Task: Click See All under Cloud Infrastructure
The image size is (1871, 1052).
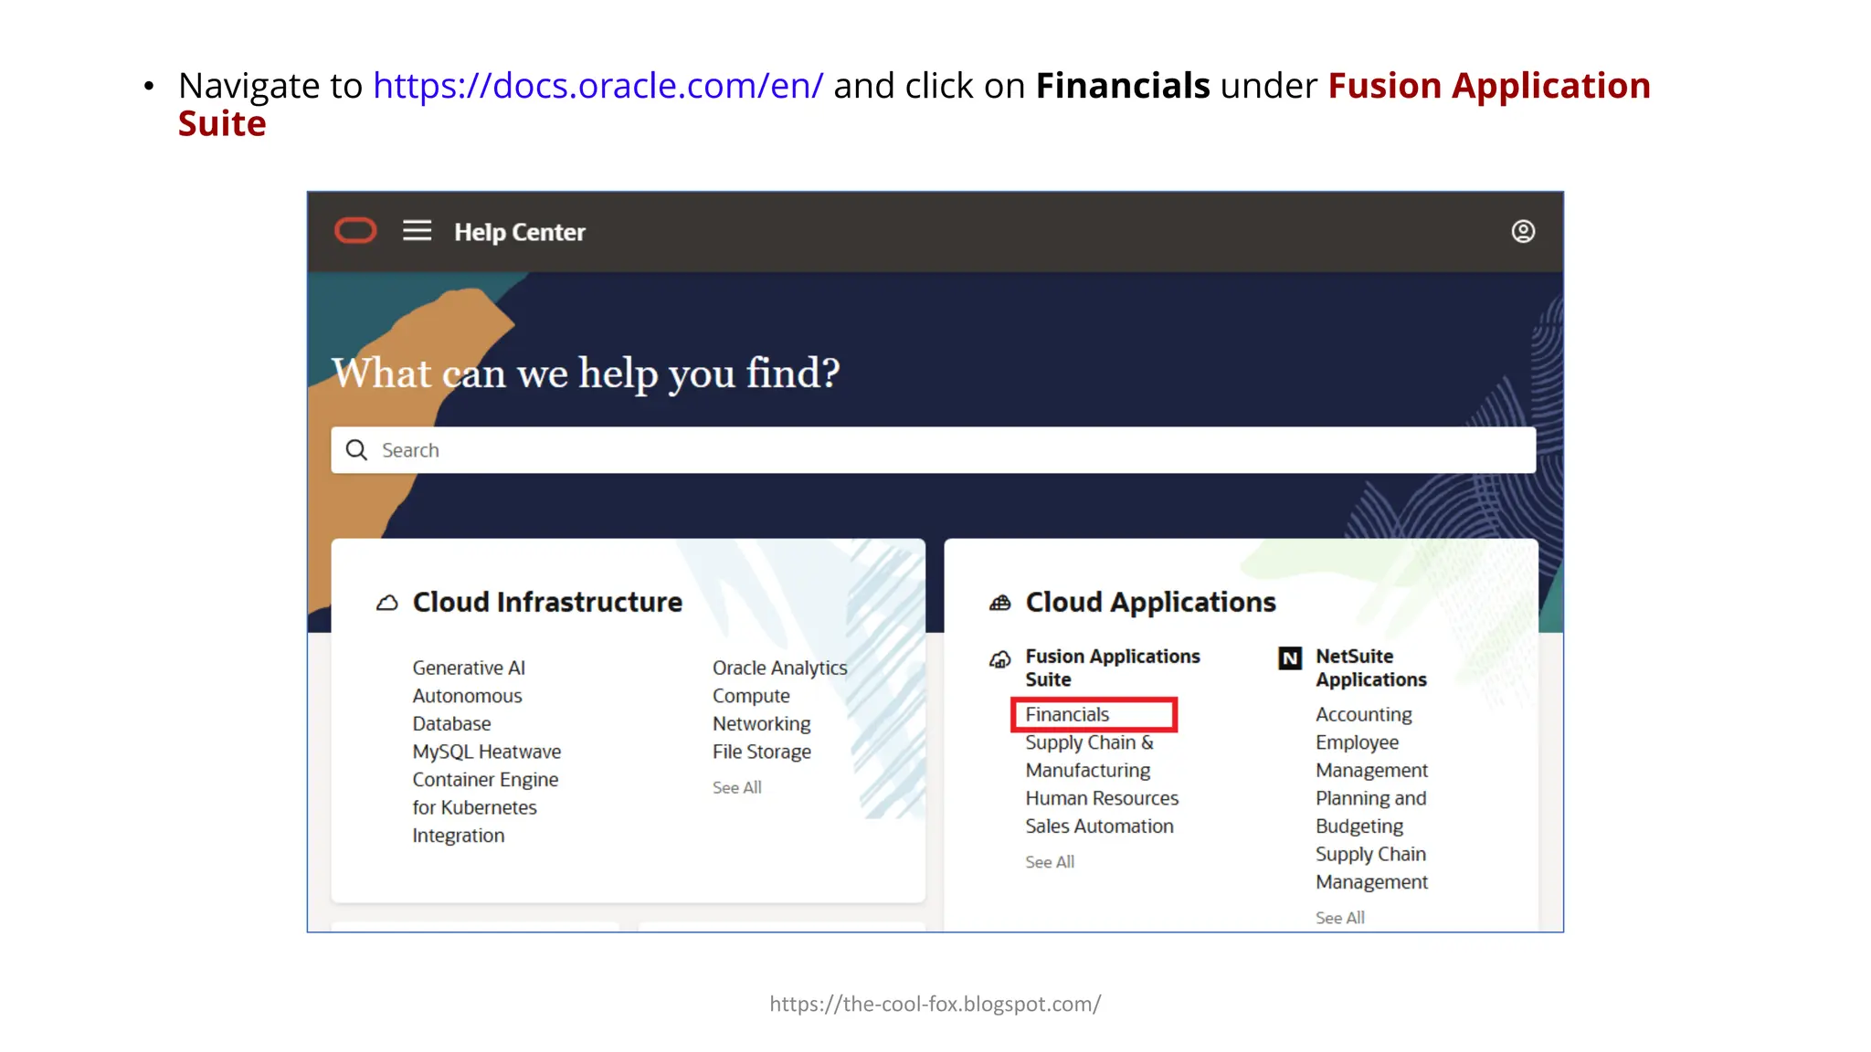Action: tap(736, 787)
